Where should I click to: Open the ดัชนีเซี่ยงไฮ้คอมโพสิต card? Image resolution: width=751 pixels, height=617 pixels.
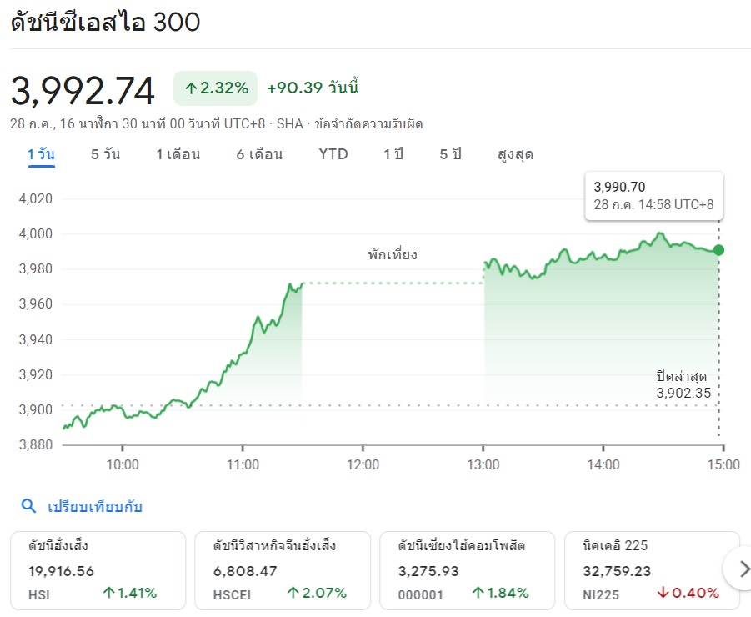(x=467, y=570)
